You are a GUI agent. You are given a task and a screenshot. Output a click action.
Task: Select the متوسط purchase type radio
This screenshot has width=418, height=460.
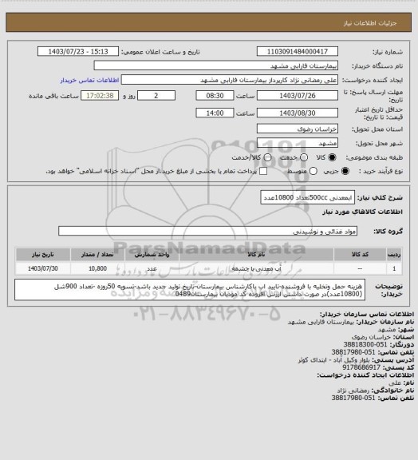point(313,171)
